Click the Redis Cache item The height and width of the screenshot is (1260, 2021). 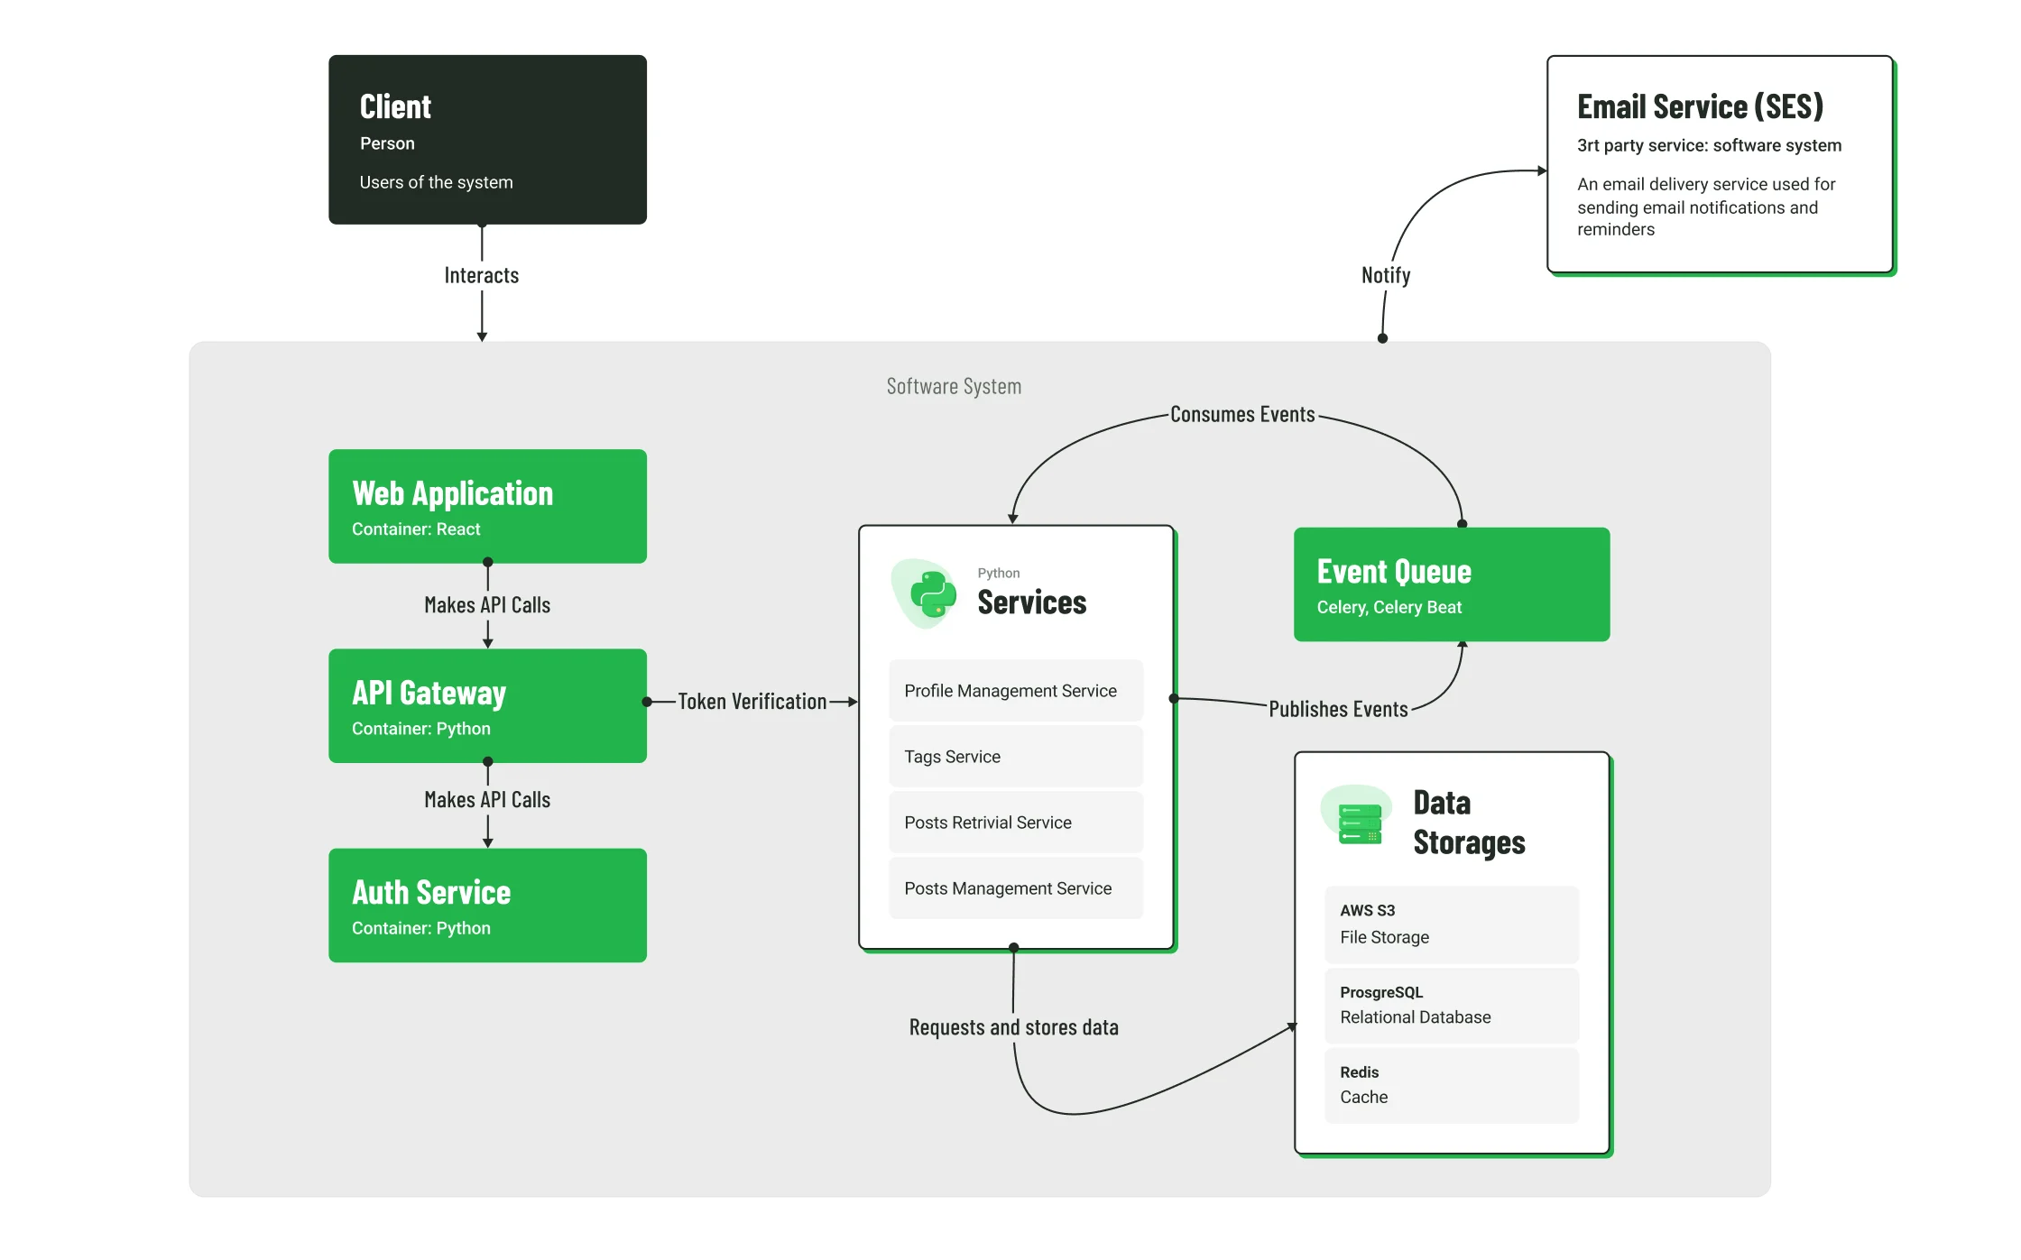[1452, 1085]
